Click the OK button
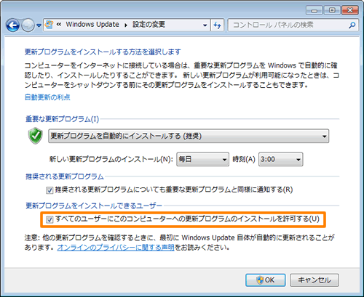The image size is (364, 297). 266,280
